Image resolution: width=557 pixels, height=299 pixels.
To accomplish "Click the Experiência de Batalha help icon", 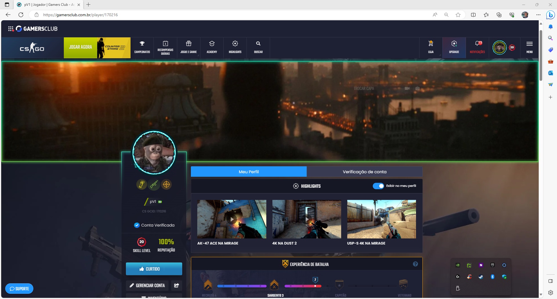I will 415,264.
